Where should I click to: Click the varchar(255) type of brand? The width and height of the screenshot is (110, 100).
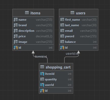point(44,25)
